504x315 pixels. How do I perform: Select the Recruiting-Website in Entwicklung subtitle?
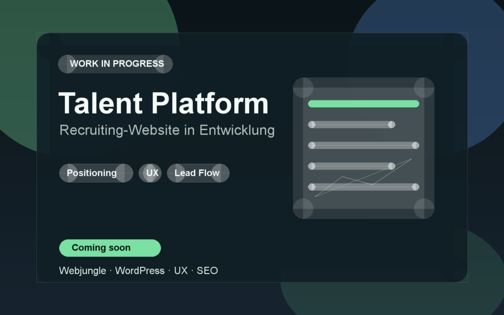(x=167, y=130)
